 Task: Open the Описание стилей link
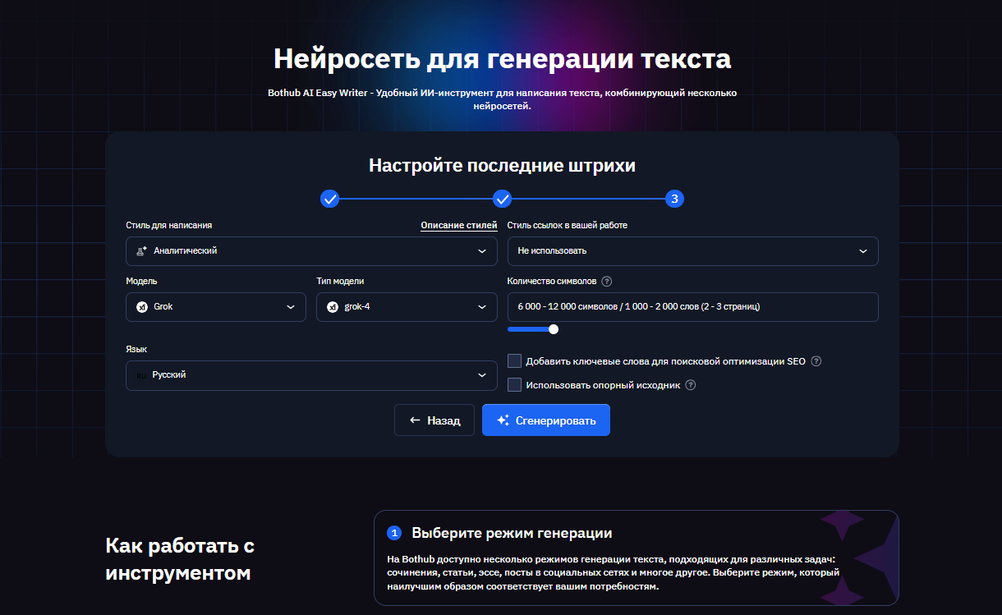(458, 224)
